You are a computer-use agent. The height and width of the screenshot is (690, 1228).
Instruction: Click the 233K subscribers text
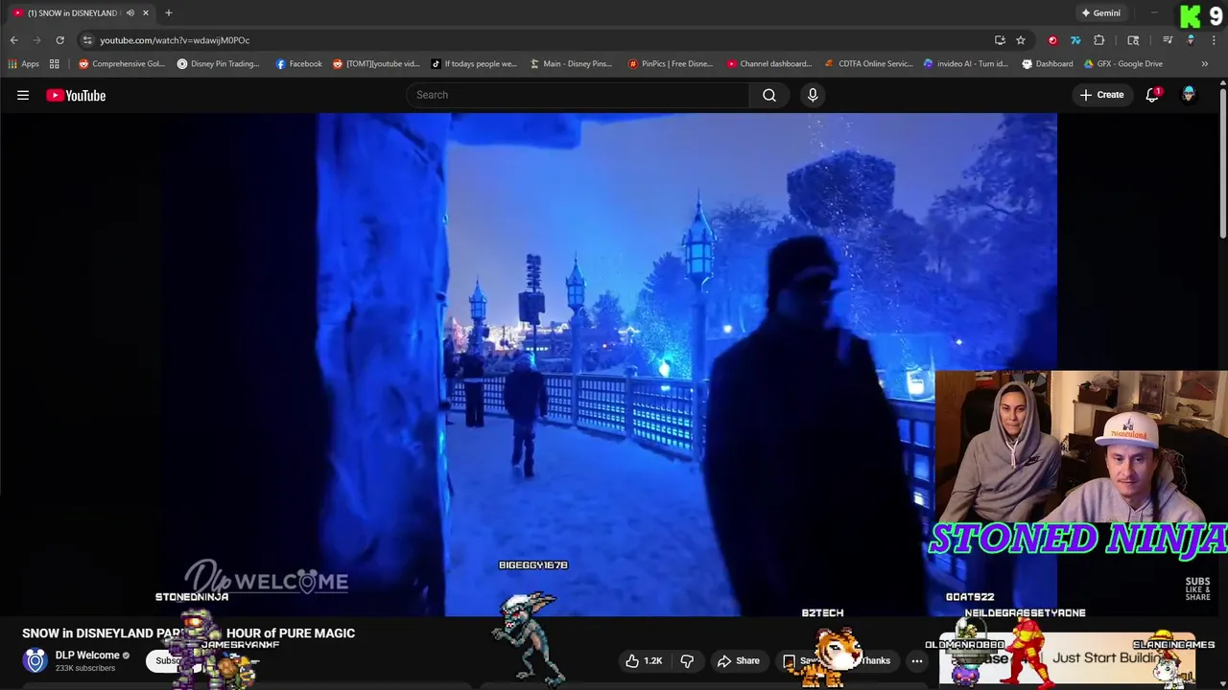tap(85, 668)
